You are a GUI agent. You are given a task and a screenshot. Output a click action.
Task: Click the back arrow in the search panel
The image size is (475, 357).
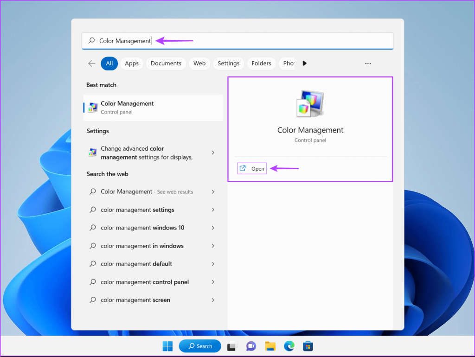tap(91, 63)
